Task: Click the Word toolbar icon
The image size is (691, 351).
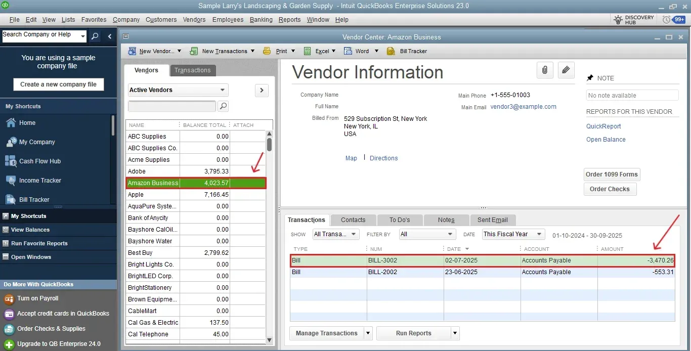Action: click(348, 51)
